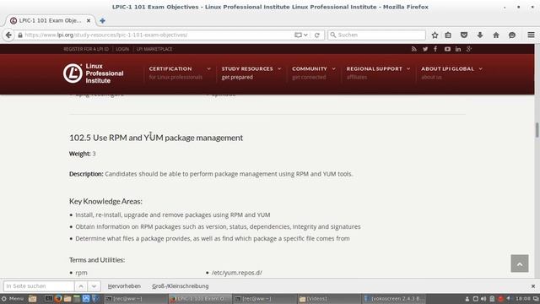Open the volume icon in system tray

483,298
